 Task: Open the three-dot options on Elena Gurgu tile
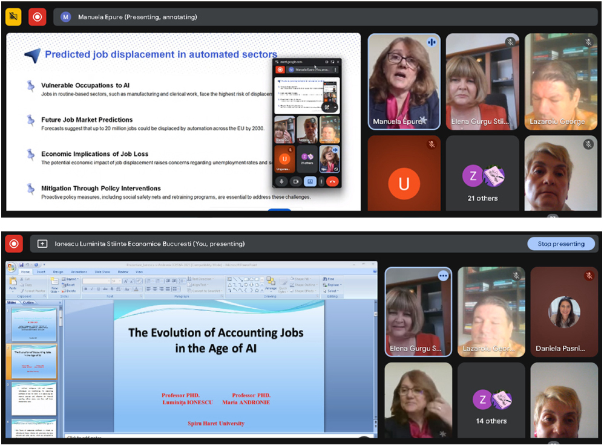[443, 276]
